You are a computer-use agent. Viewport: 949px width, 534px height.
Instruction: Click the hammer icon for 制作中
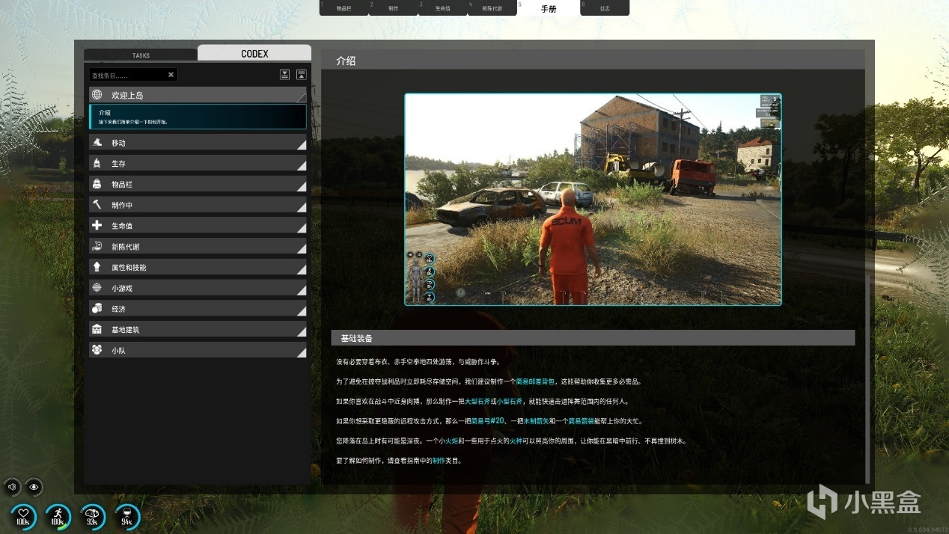coord(97,204)
